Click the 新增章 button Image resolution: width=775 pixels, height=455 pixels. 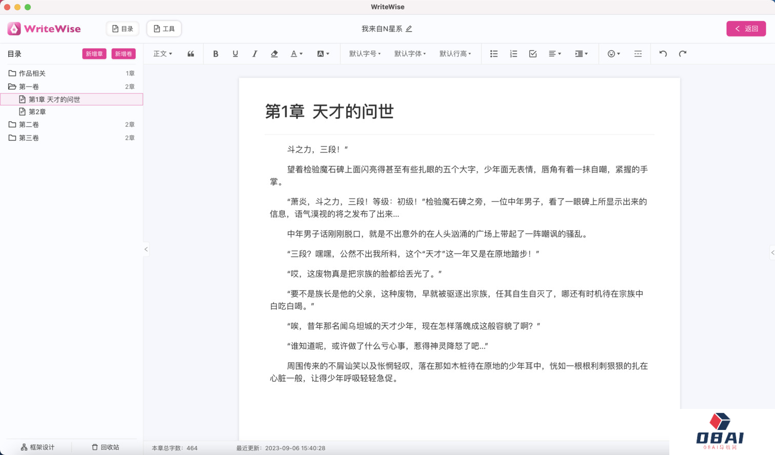94,54
